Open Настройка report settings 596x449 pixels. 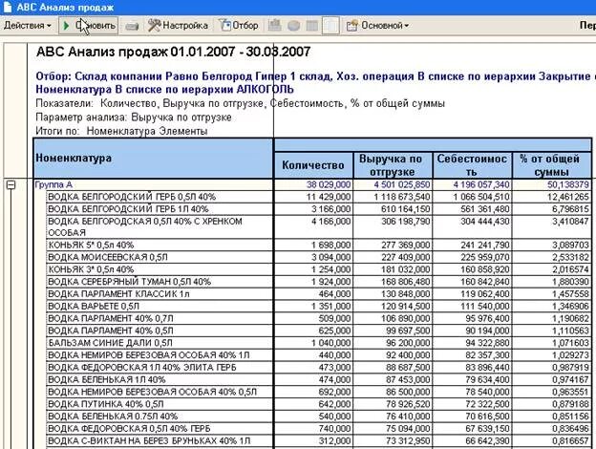coord(178,26)
